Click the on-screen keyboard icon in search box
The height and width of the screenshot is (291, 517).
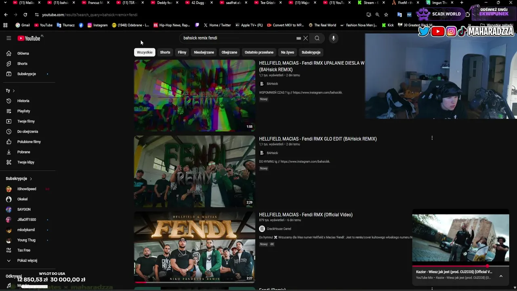coord(298,38)
